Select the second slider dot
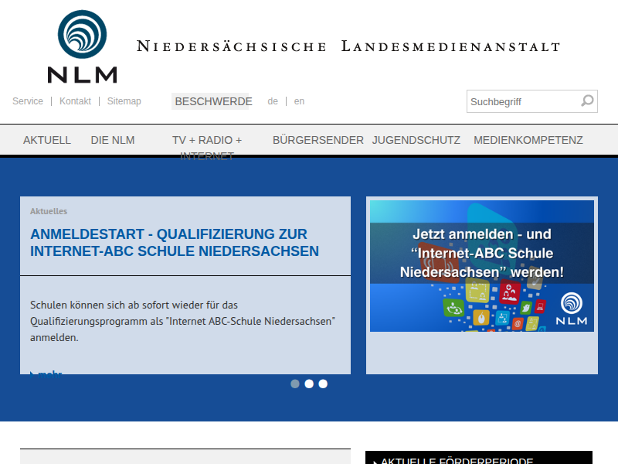Viewport: 618px width, 464px height. pyautogui.click(x=309, y=384)
